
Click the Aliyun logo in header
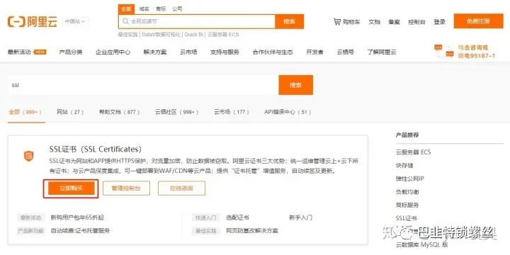tap(32, 22)
